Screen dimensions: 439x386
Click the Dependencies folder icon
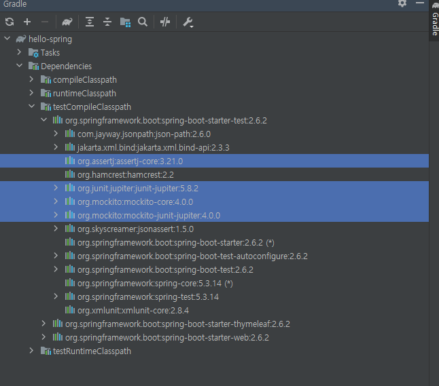click(33, 66)
